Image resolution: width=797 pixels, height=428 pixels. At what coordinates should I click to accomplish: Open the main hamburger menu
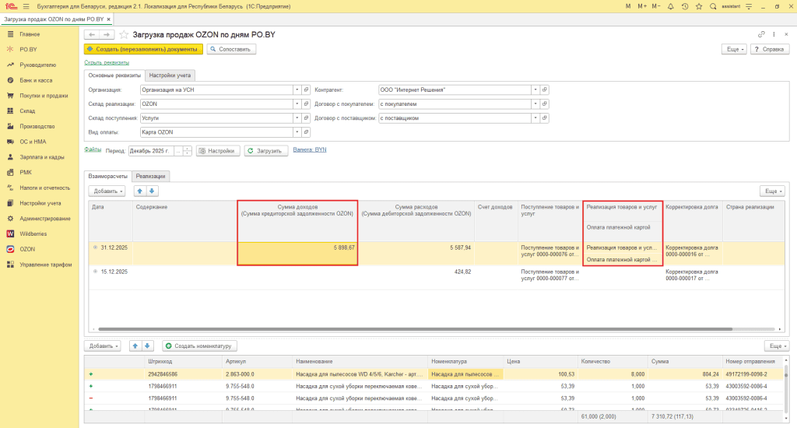point(26,6)
